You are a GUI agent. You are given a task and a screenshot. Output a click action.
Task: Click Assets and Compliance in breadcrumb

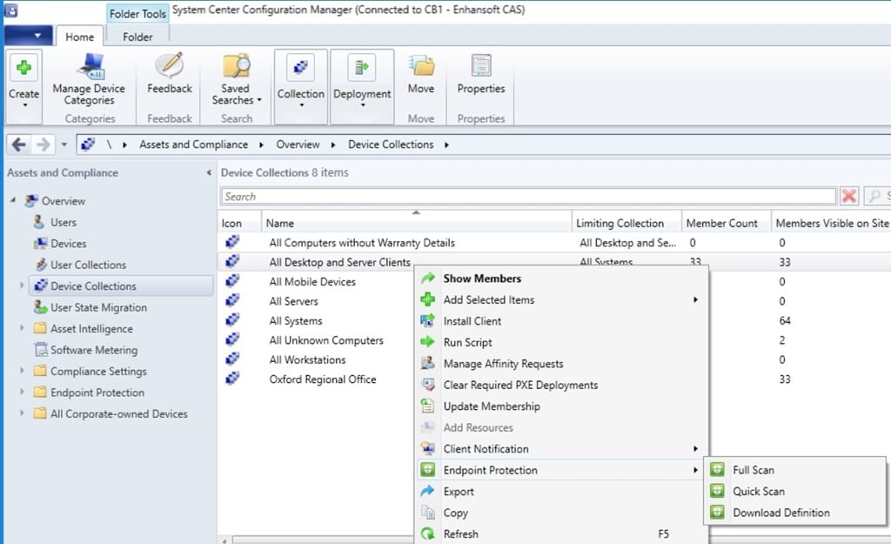pos(194,144)
